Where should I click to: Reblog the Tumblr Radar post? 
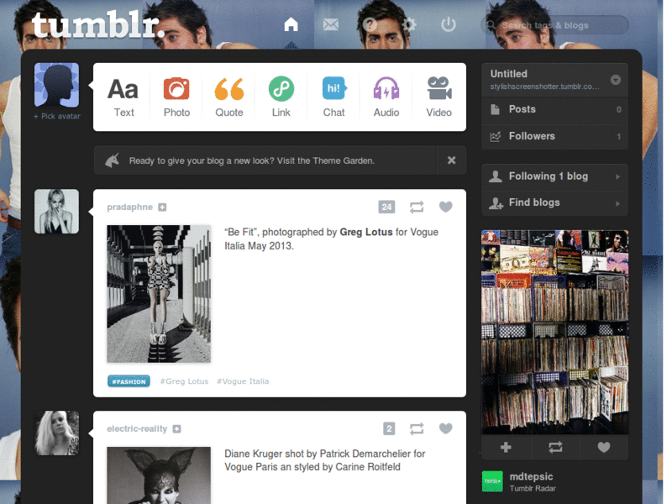pos(555,448)
